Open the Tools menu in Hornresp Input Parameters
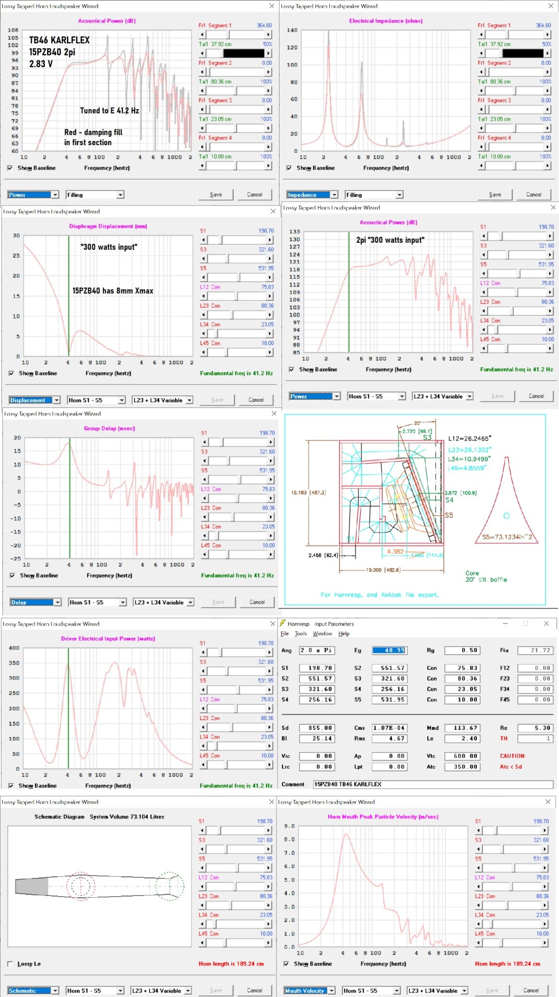This screenshot has width=559, height=997. (x=301, y=634)
